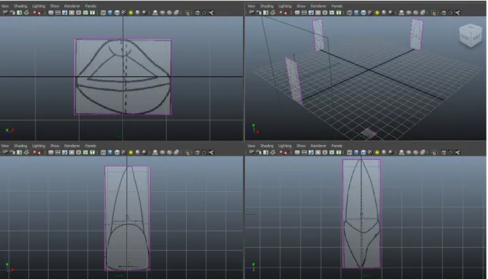The image size is (488, 279).
Task: Select tooth image plane in front view
Action: pyautogui.click(x=128, y=218)
